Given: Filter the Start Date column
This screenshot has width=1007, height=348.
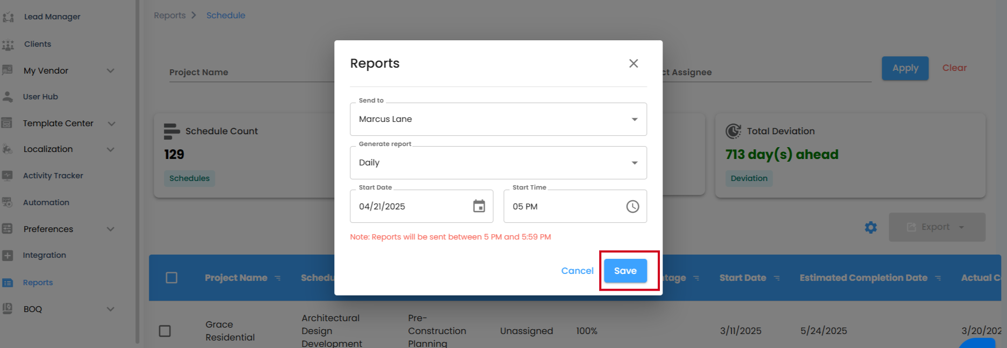Looking at the screenshot, I should tap(777, 278).
